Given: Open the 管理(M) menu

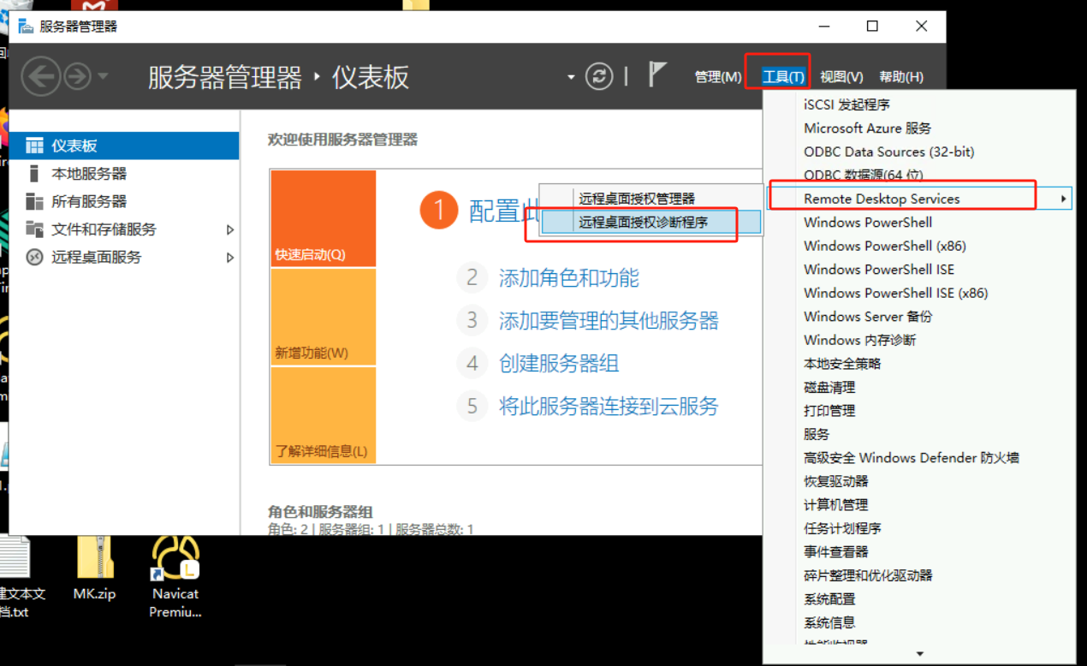Looking at the screenshot, I should coord(717,77).
